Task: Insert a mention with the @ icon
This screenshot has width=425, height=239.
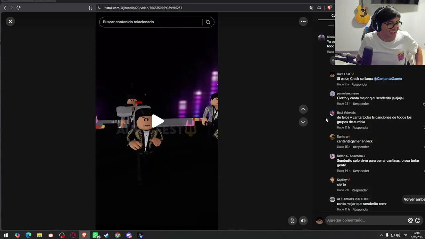Action: pyautogui.click(x=410, y=220)
